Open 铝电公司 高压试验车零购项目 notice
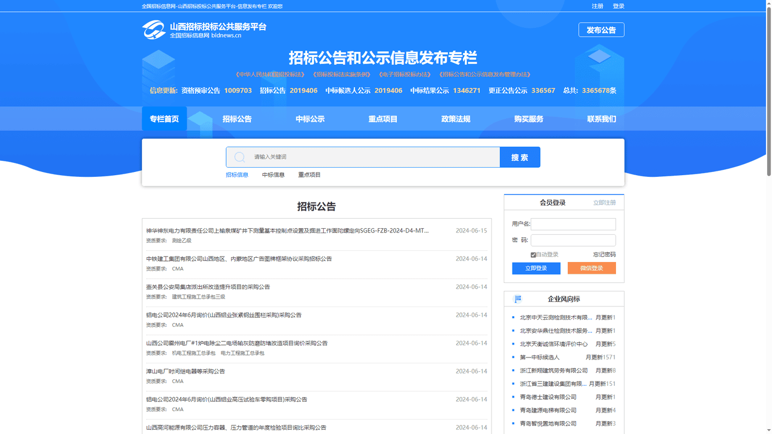Image resolution: width=772 pixels, height=434 pixels. [227, 400]
